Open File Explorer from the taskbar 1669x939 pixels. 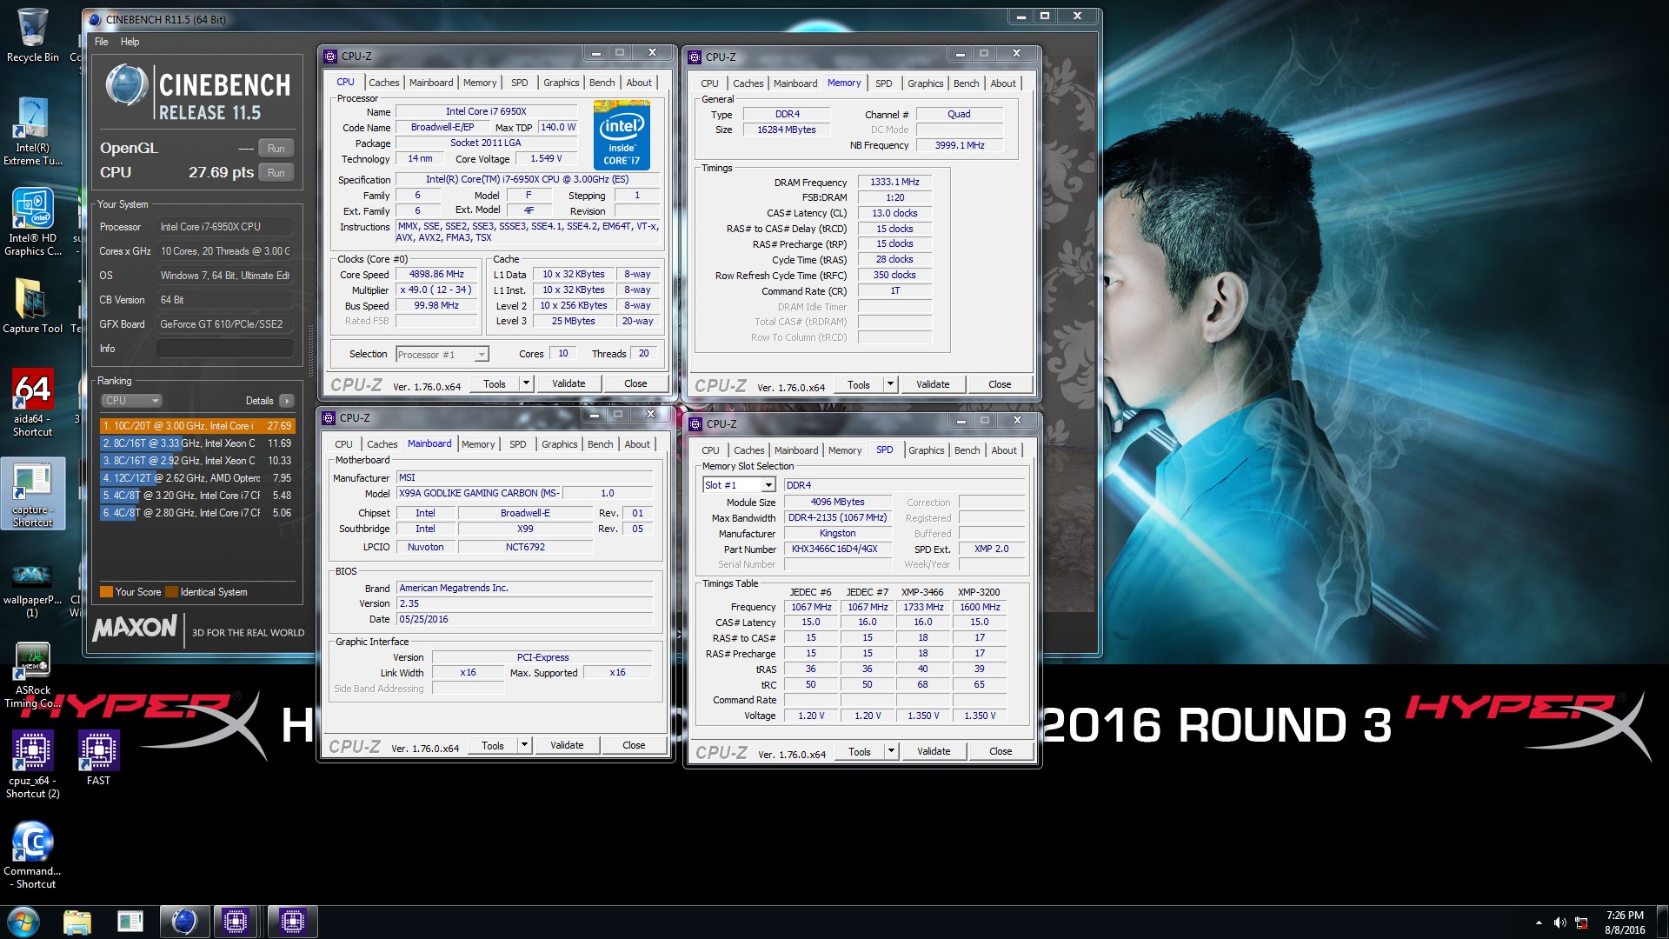pyautogui.click(x=76, y=922)
